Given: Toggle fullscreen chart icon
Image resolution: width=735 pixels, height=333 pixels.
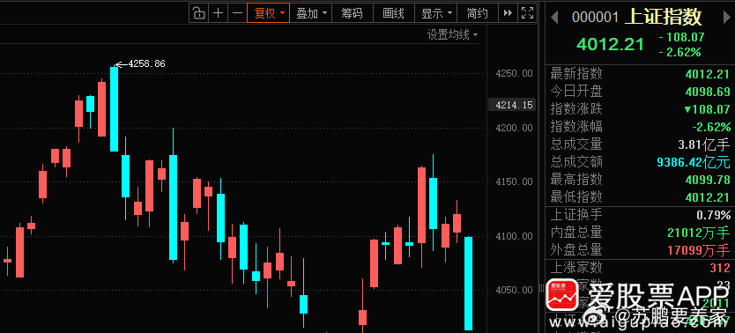Looking at the screenshot, I should 527,13.
